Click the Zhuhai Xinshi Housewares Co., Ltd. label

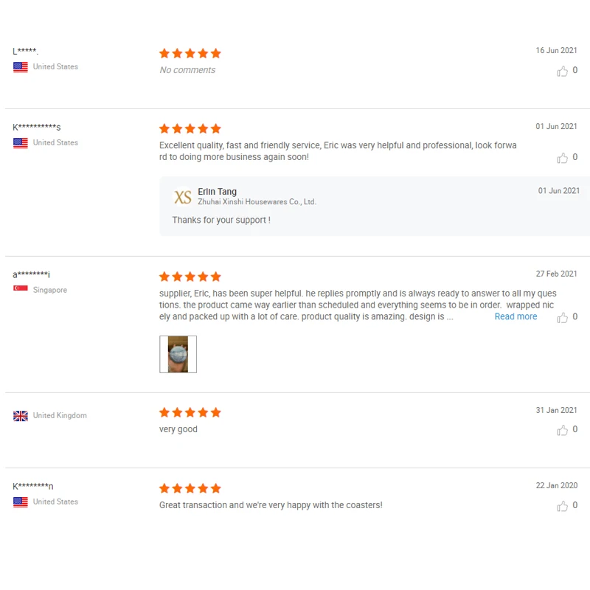[x=257, y=202]
